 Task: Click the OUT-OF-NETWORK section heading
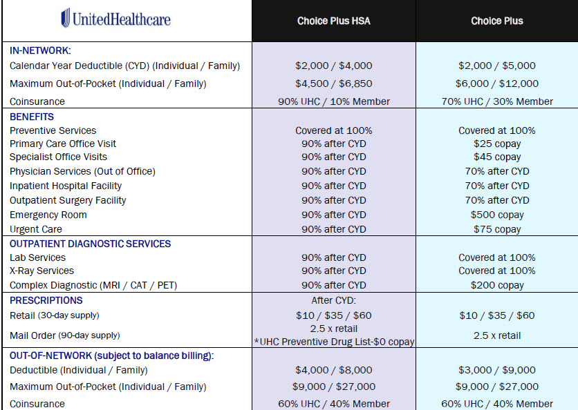coord(112,355)
